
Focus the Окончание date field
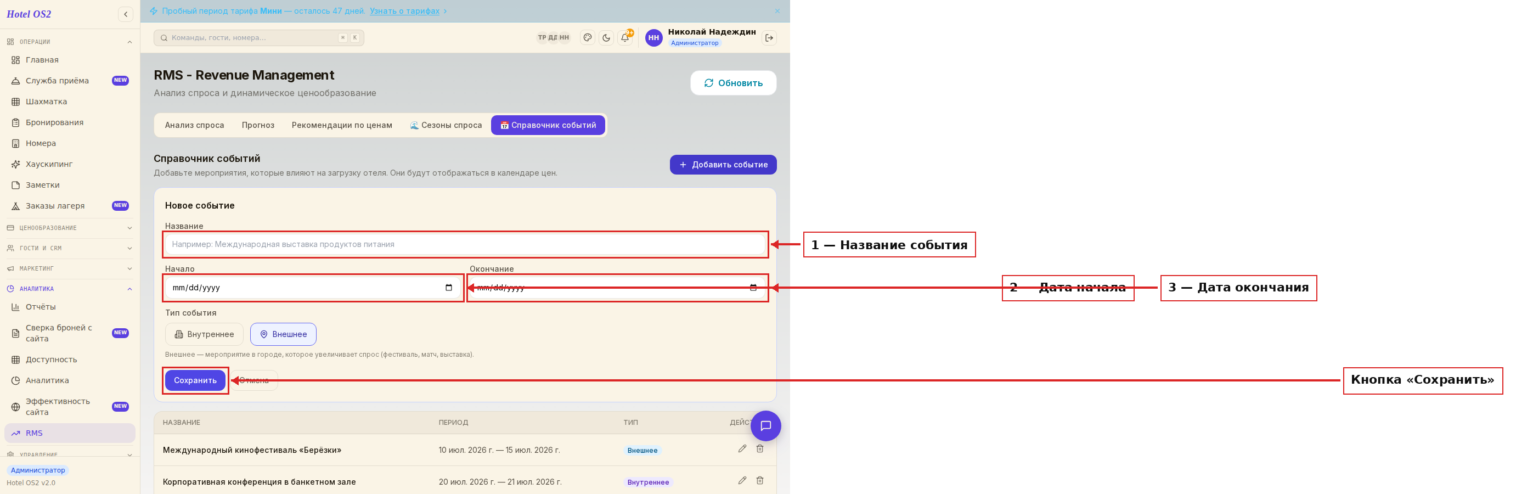pos(617,288)
